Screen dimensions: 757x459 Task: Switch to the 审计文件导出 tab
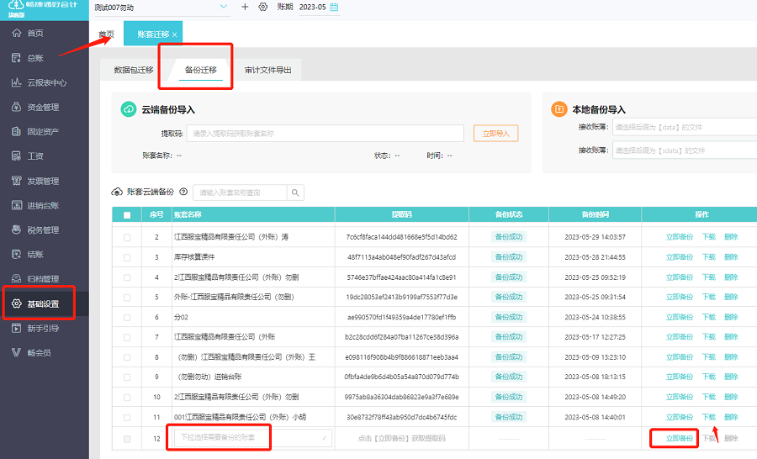point(267,71)
